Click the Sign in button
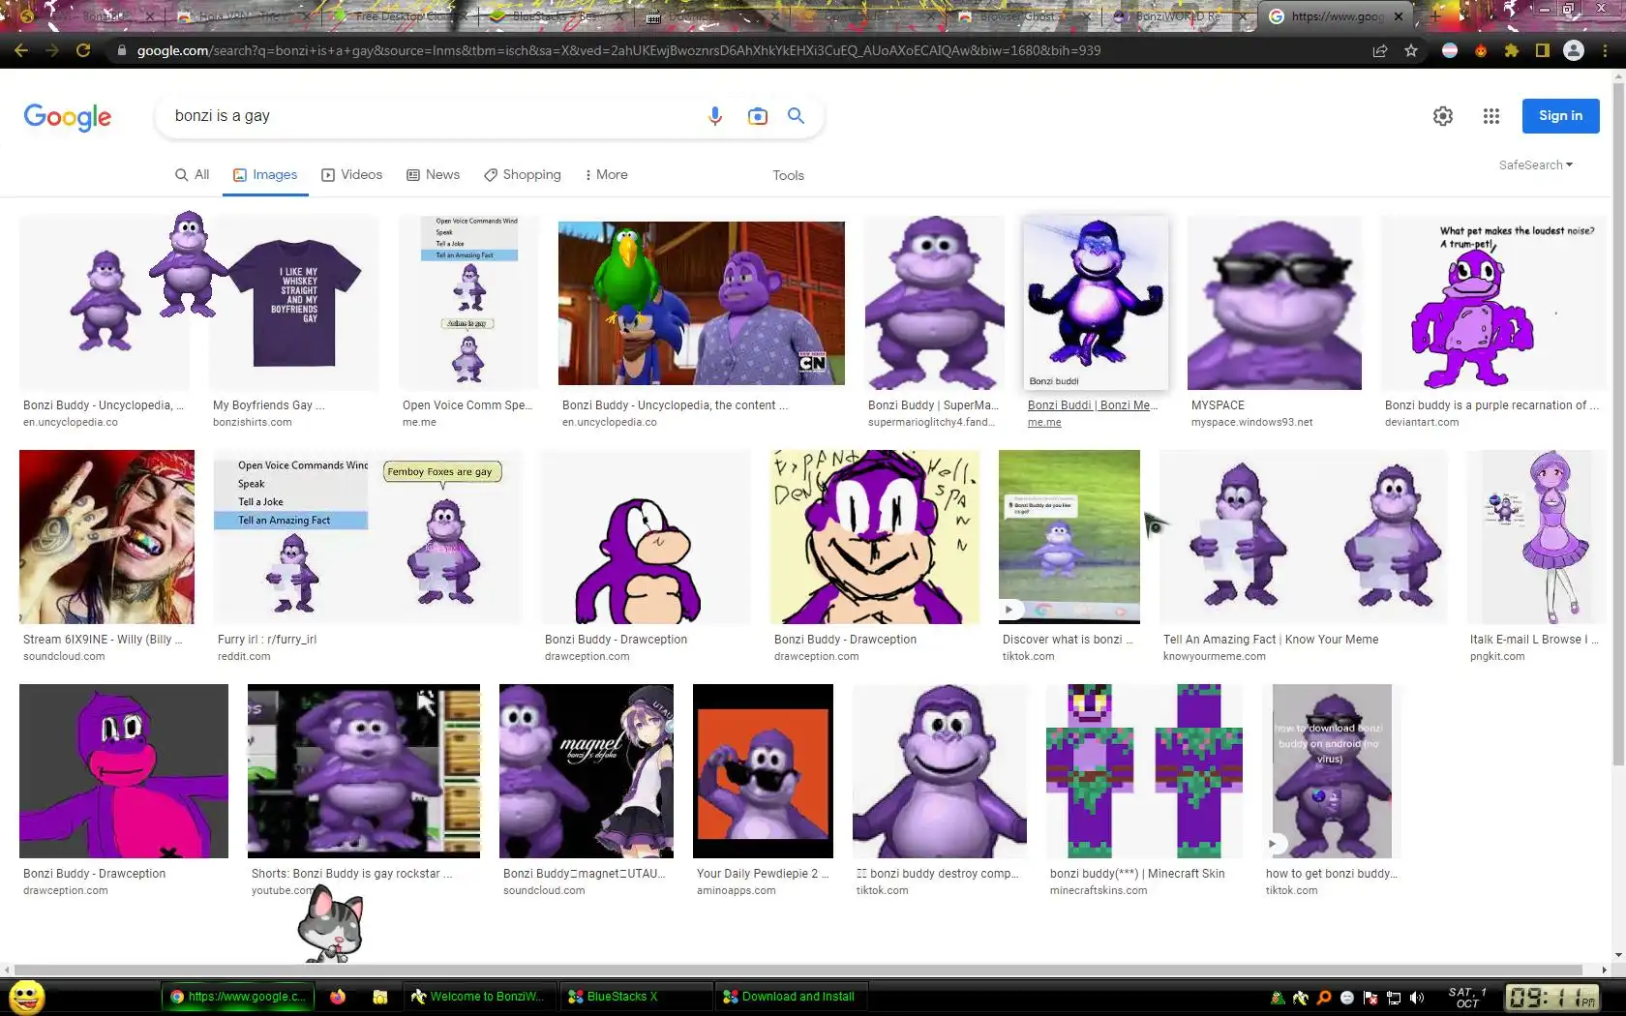Image resolution: width=1626 pixels, height=1016 pixels. tap(1560, 116)
